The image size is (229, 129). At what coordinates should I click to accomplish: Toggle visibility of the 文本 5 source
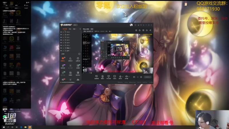pos(61,35)
